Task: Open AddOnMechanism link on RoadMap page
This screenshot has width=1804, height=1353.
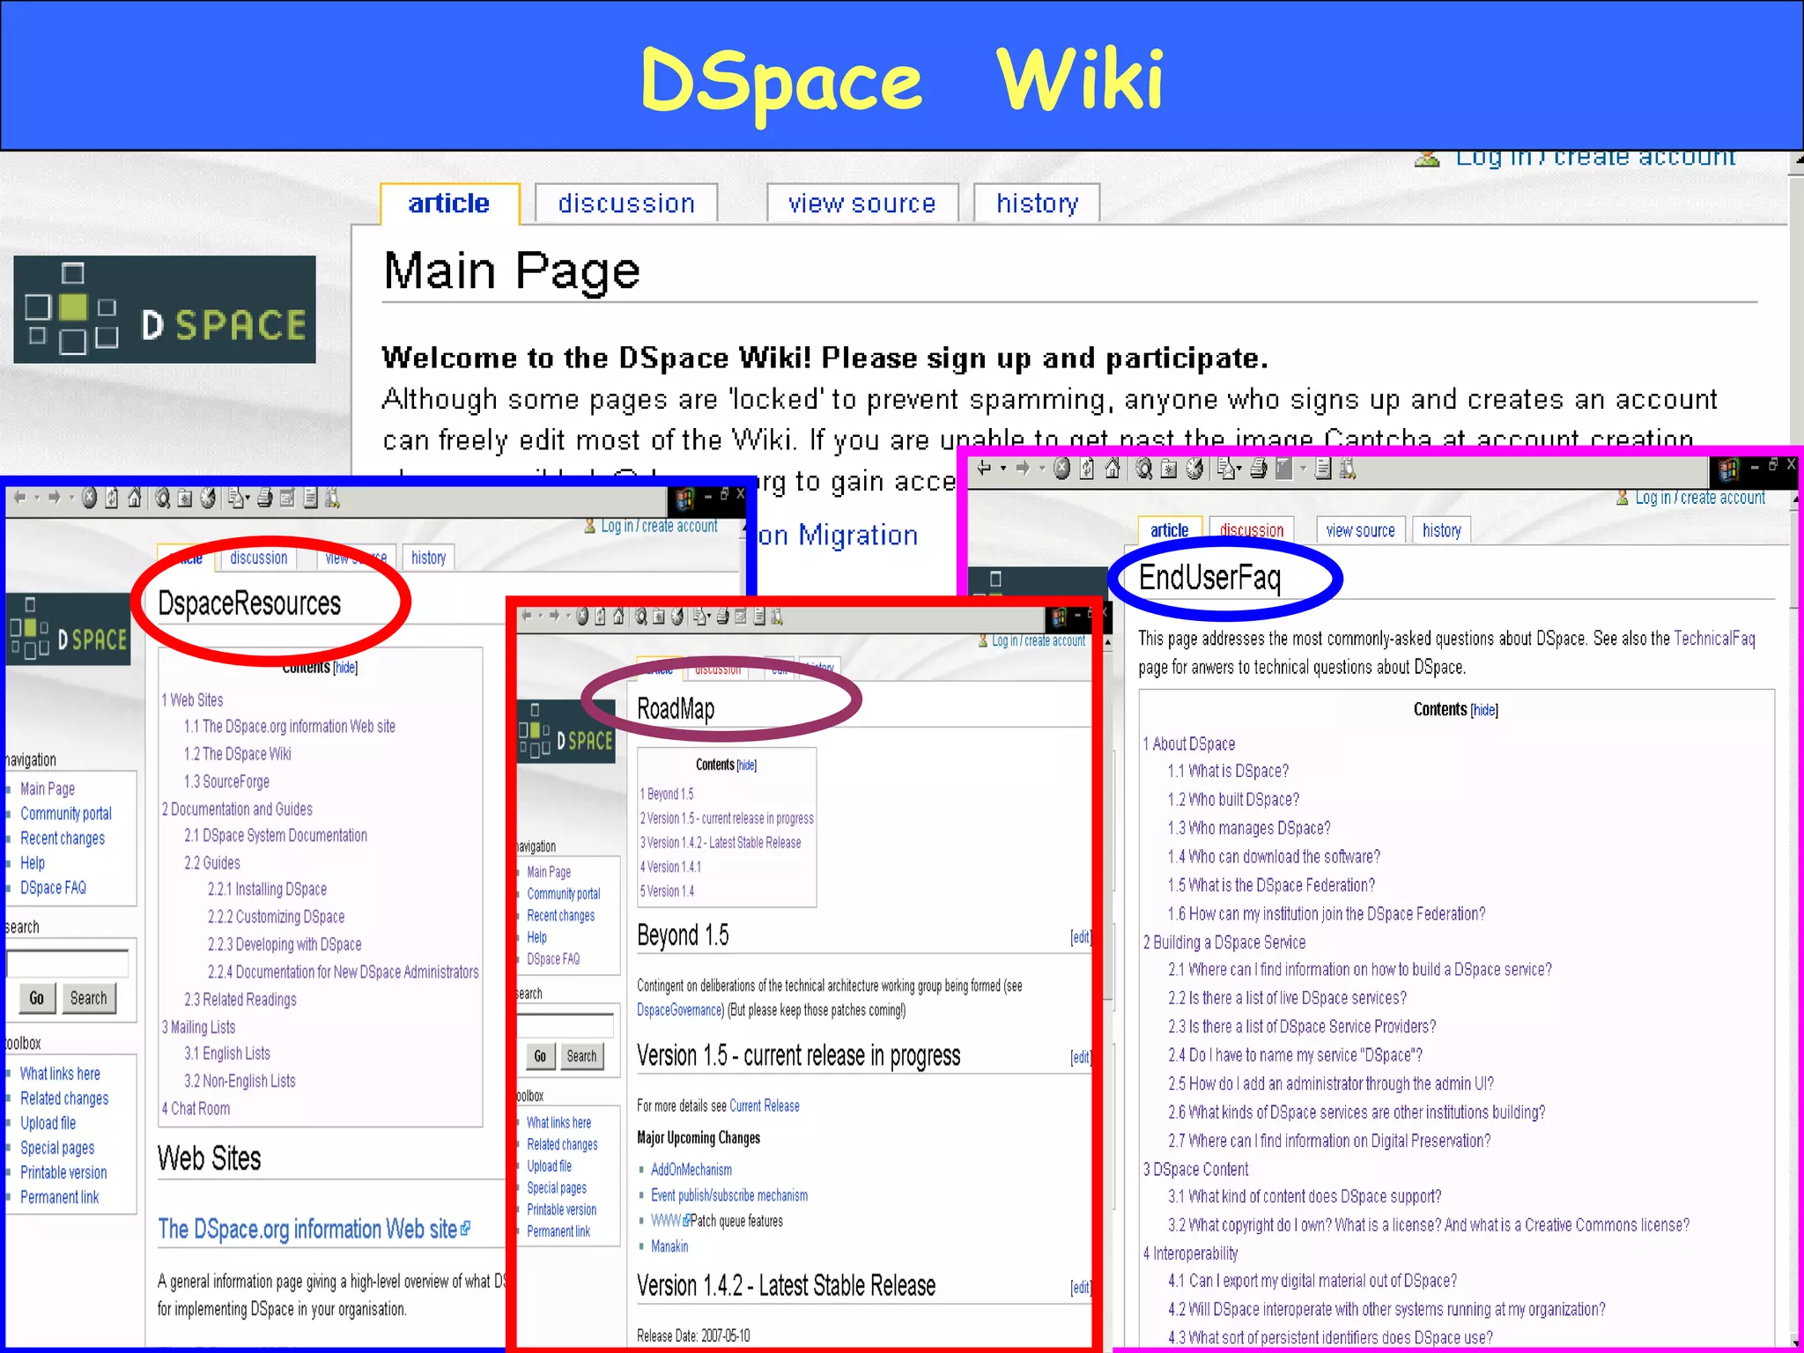Action: (x=691, y=1170)
